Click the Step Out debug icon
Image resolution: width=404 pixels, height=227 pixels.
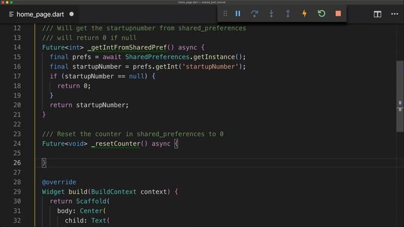pyautogui.click(x=288, y=14)
